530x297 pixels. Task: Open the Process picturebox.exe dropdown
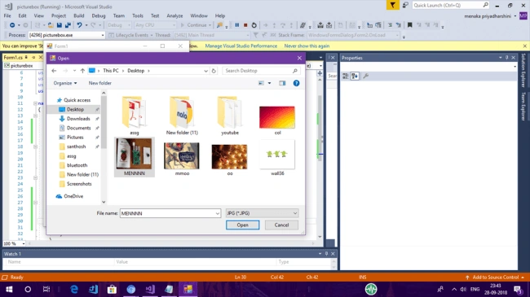(103, 35)
